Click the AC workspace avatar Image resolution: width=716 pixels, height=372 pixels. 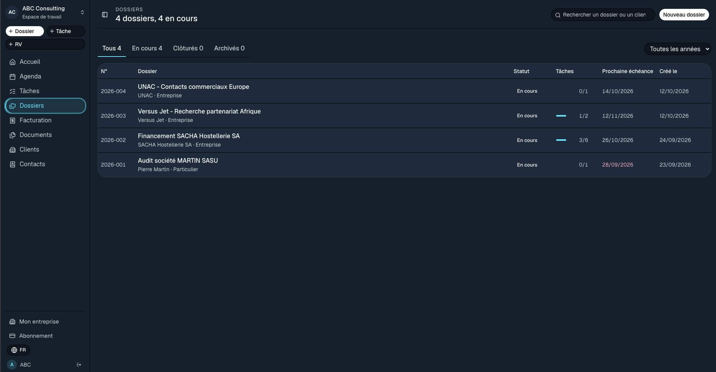click(12, 12)
